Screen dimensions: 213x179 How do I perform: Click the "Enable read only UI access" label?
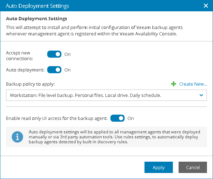[57, 118]
